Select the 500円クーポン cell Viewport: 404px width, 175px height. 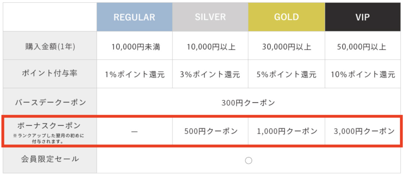pyautogui.click(x=210, y=131)
